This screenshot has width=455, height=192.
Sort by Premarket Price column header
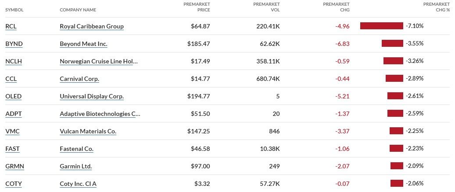tap(197, 7)
